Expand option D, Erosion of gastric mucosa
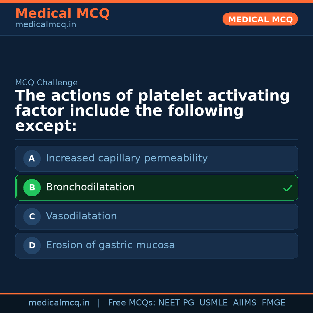 pos(156,245)
